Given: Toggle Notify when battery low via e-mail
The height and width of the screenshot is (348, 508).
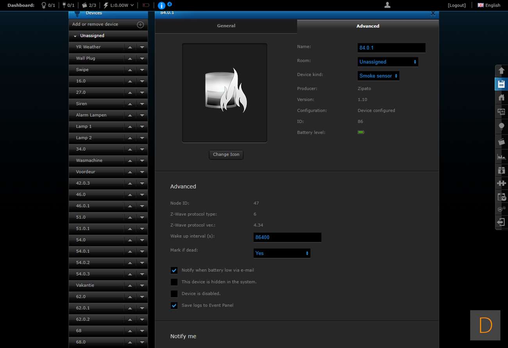Looking at the screenshot, I should pyautogui.click(x=174, y=270).
